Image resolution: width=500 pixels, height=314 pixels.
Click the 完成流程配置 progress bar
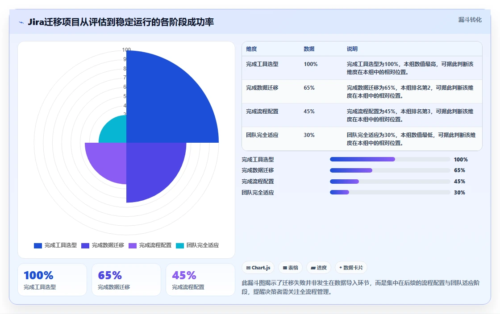(390, 182)
